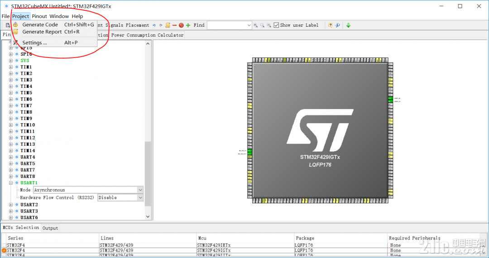Viewport: 489px width, 258px height.
Task: Open the Pinout menu
Action: [39, 16]
